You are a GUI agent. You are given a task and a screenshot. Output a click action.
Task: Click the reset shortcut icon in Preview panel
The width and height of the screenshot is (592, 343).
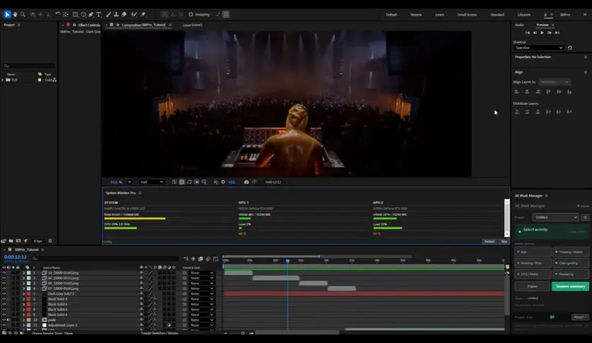point(570,47)
